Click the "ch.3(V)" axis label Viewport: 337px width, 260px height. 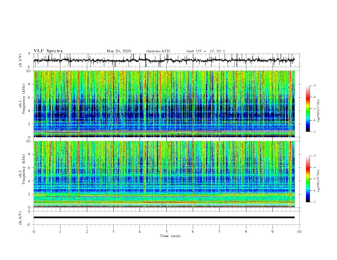[20, 218]
